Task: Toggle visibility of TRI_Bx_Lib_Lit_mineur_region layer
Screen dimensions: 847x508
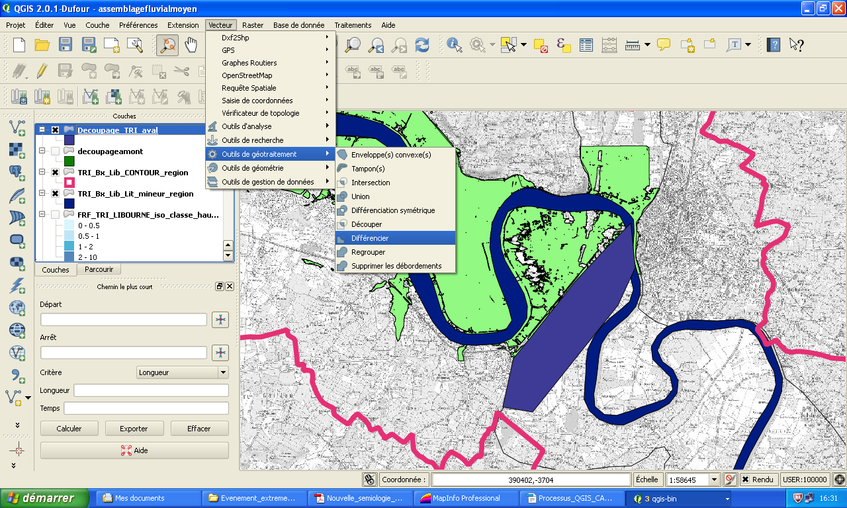Action: (56, 194)
